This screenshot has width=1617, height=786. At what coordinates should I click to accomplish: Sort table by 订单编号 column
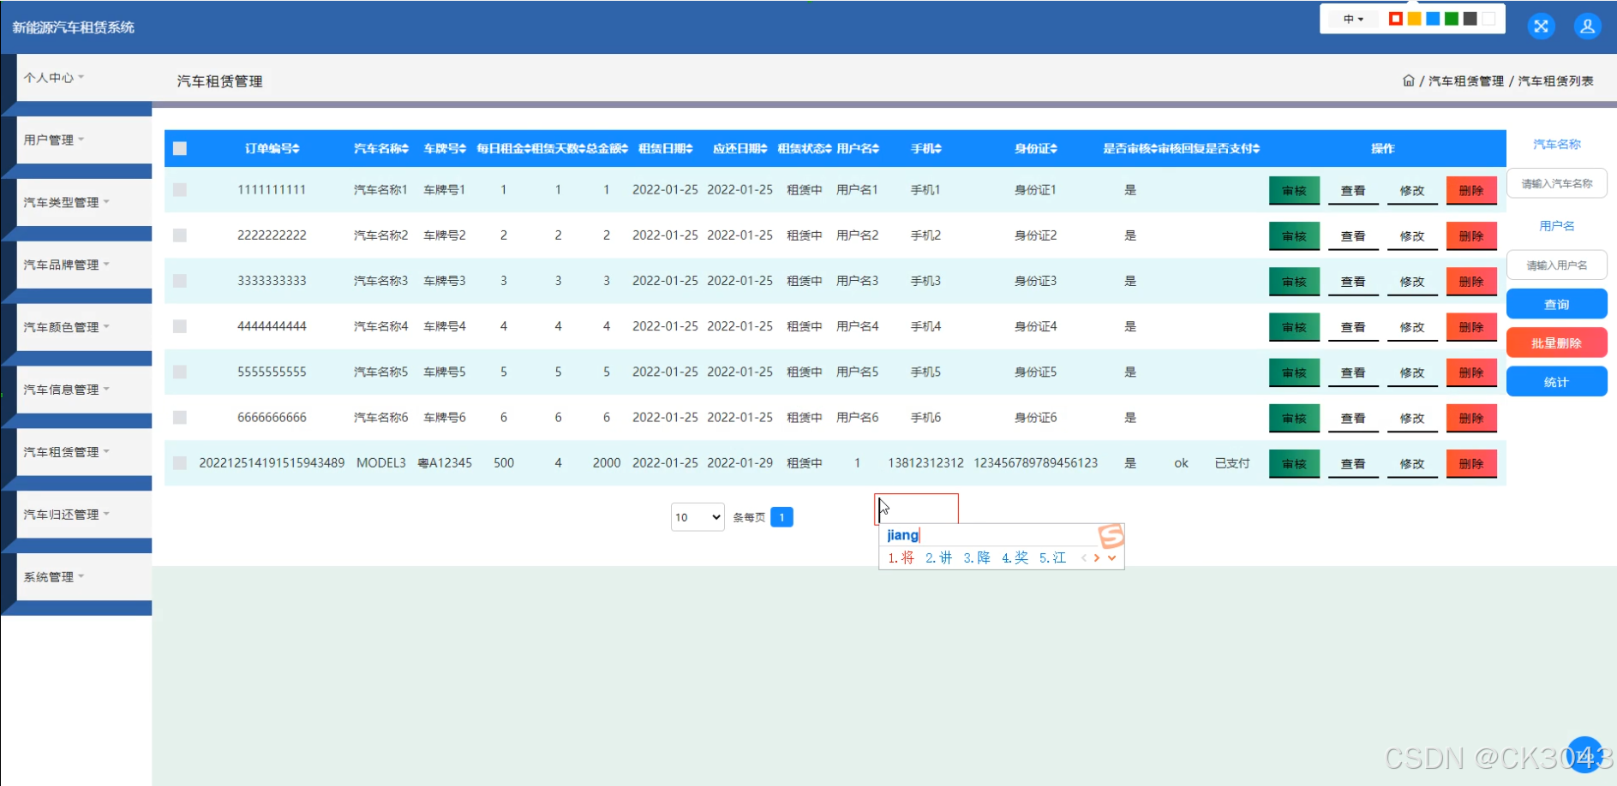point(272,148)
